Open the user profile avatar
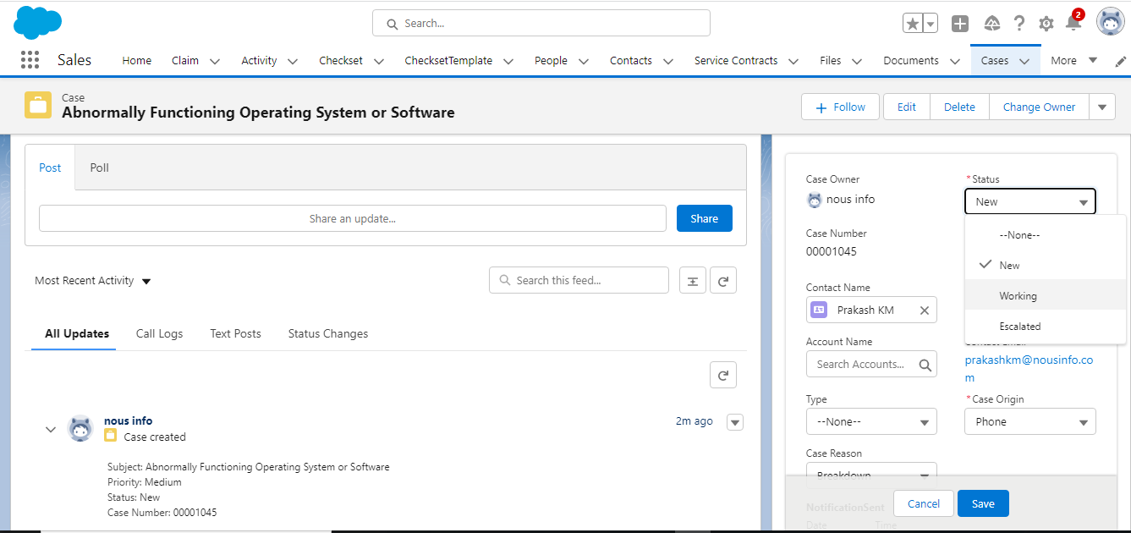The height and width of the screenshot is (533, 1131). coord(1111,22)
